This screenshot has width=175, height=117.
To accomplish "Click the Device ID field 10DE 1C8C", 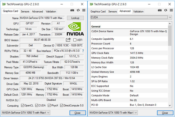I will (69, 45).
